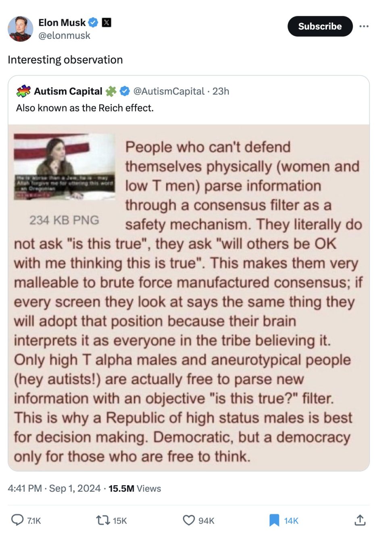Open Elon Musk's profile avatar
This screenshot has width=375, height=535.
[x=20, y=29]
